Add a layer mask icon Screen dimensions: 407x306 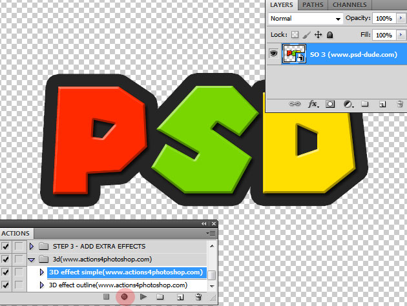click(x=330, y=104)
